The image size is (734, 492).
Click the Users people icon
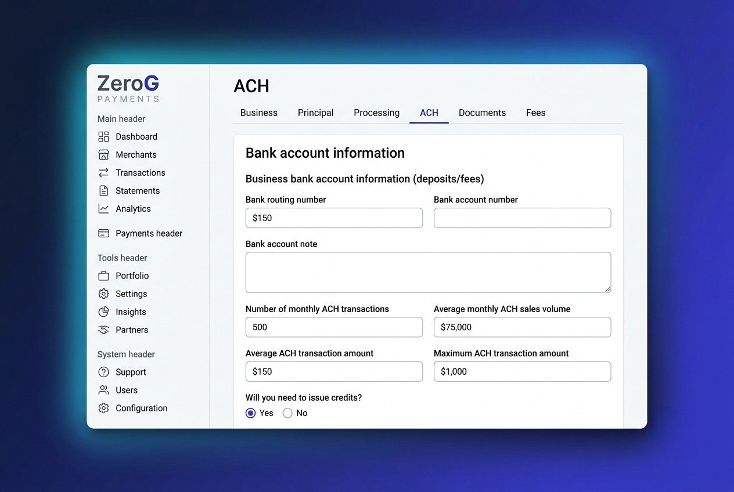pyautogui.click(x=103, y=390)
